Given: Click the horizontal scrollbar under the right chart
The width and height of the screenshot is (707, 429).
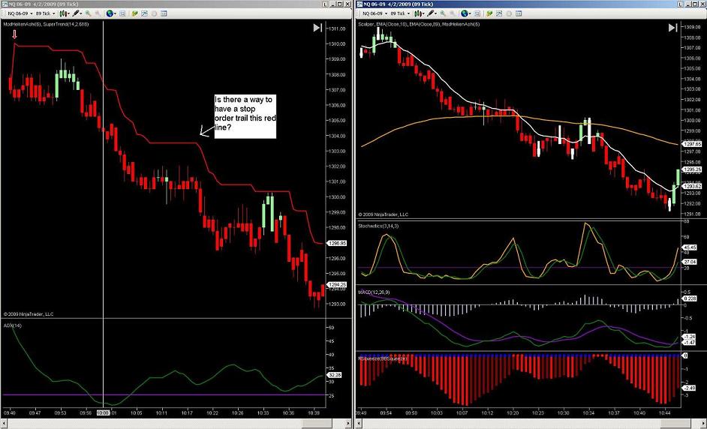Looking at the screenshot, I should 531,424.
